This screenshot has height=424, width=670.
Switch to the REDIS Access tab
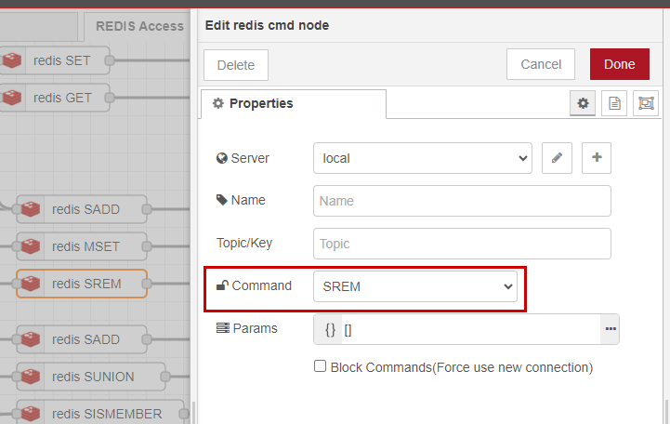[x=138, y=26]
